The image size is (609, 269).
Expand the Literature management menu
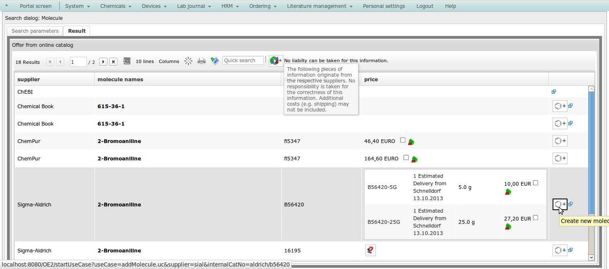(319, 6)
